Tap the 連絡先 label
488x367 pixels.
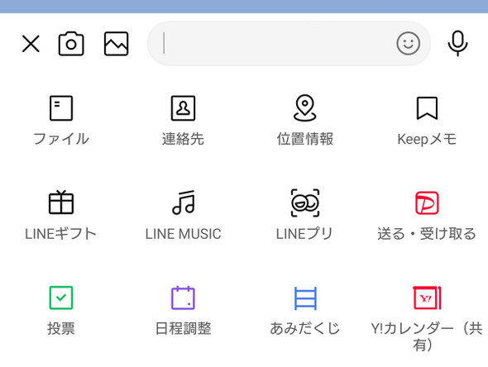[x=183, y=139]
